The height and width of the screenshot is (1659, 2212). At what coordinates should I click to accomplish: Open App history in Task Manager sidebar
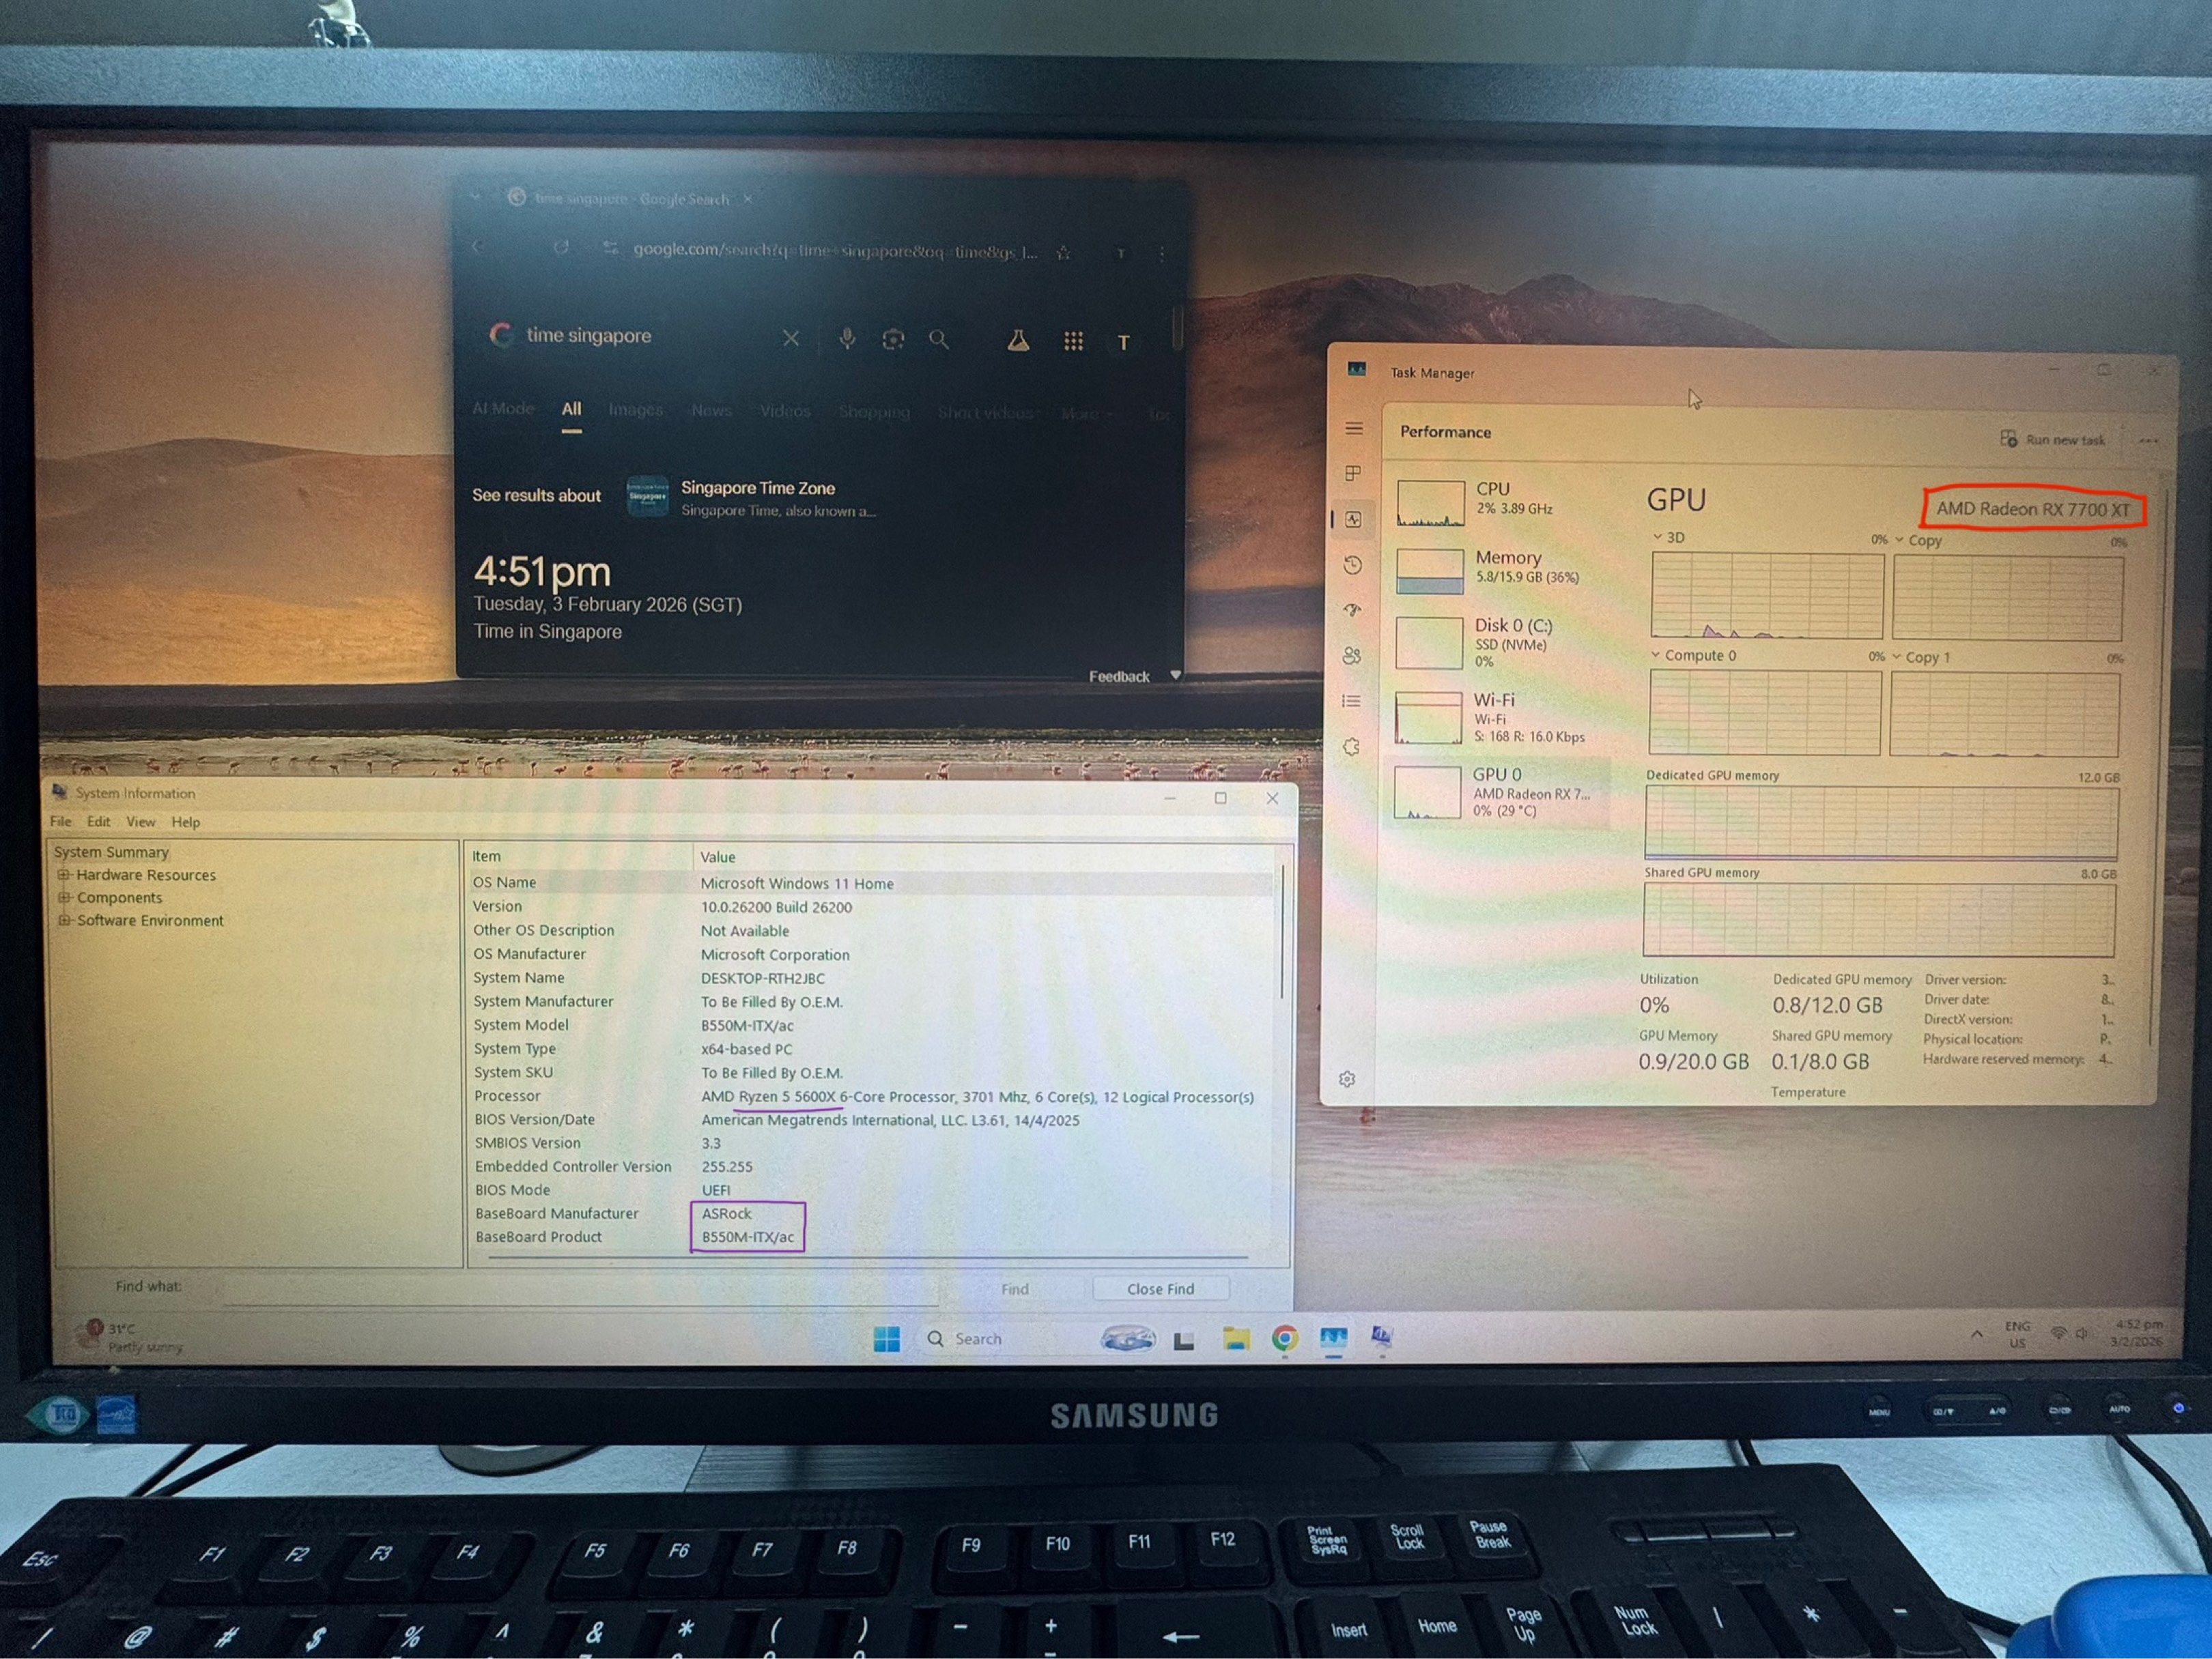(1353, 564)
